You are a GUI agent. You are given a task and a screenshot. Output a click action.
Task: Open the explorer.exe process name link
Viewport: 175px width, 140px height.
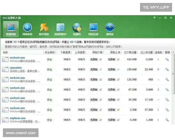pyautogui.click(x=17, y=118)
